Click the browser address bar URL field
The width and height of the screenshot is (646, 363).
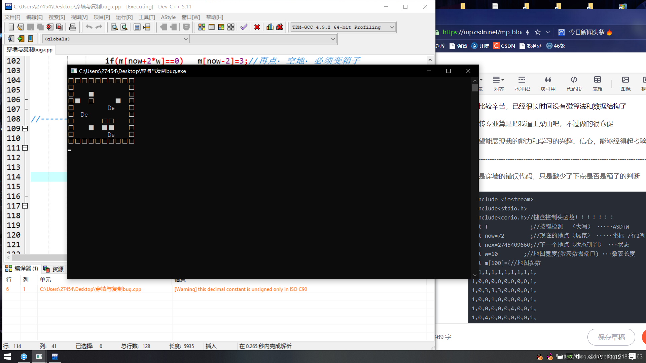pyautogui.click(x=482, y=32)
